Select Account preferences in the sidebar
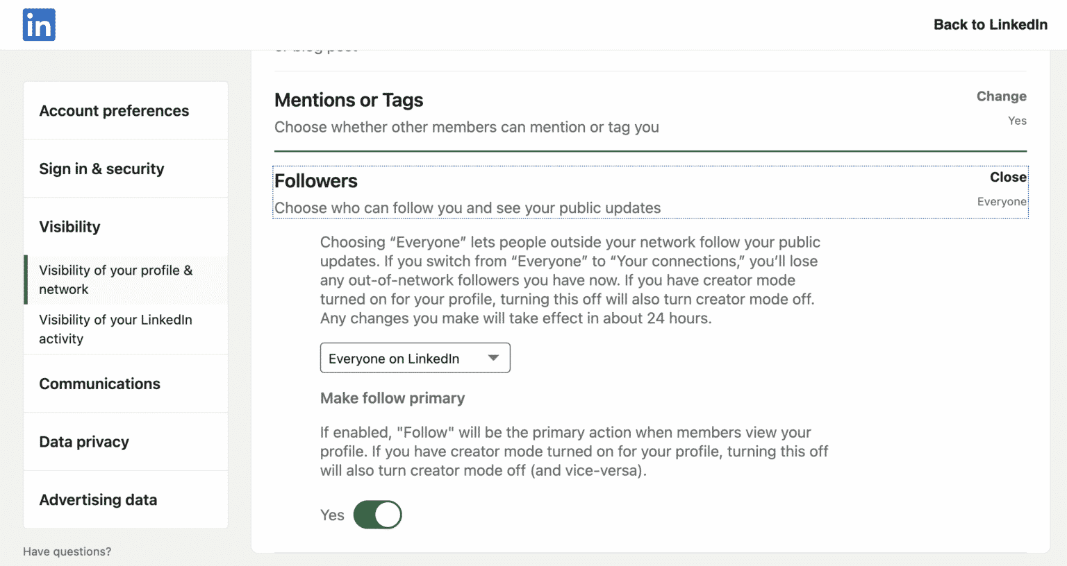 pos(114,110)
